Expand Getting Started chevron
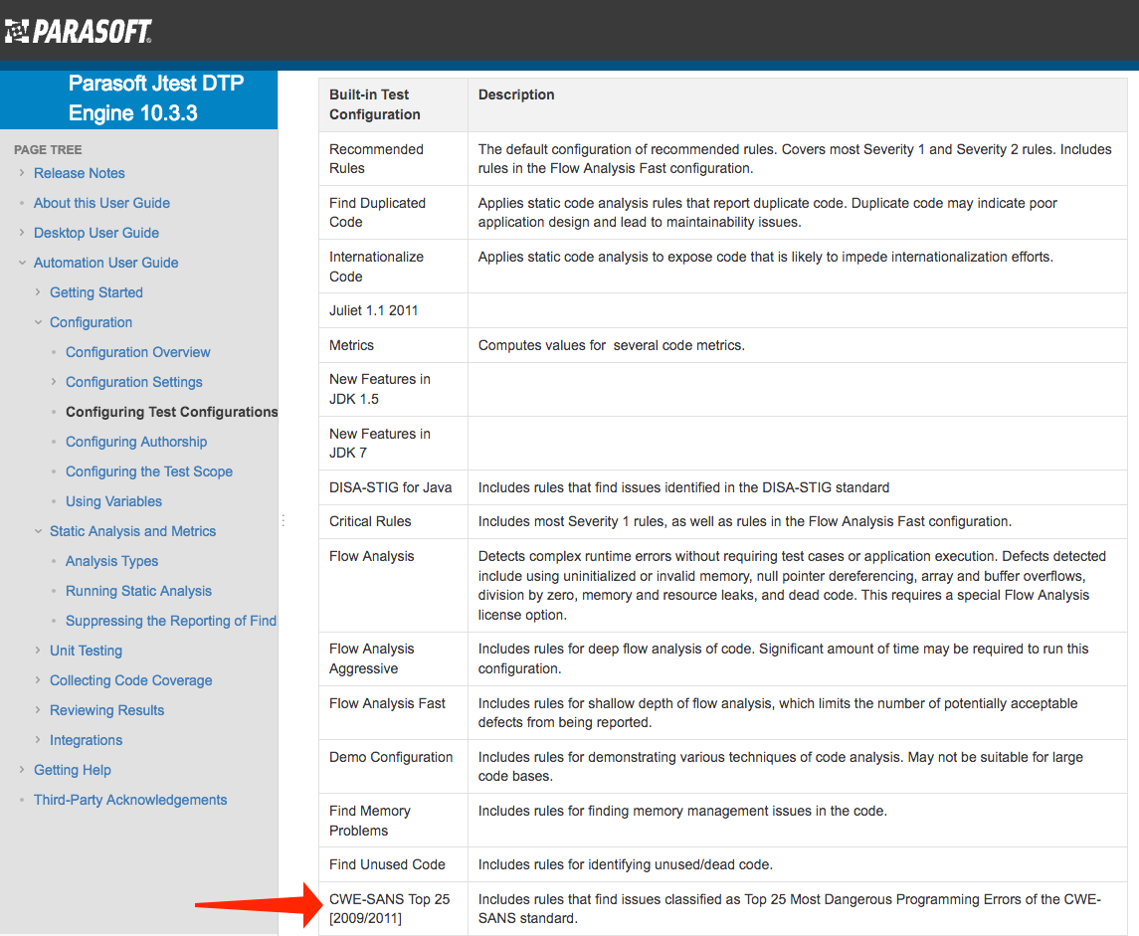1139x936 pixels. pyautogui.click(x=38, y=291)
